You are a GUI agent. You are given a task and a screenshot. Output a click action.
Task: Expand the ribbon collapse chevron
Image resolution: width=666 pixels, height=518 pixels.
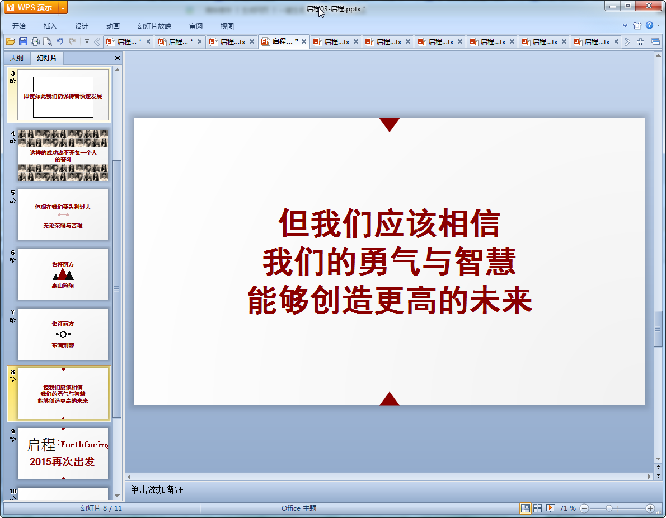[625, 26]
